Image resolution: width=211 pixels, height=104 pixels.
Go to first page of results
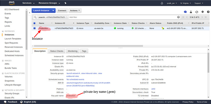tap(183, 17)
